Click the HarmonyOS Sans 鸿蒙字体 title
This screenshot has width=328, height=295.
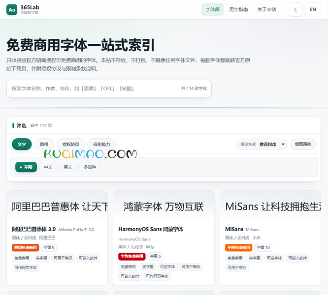tap(151, 229)
